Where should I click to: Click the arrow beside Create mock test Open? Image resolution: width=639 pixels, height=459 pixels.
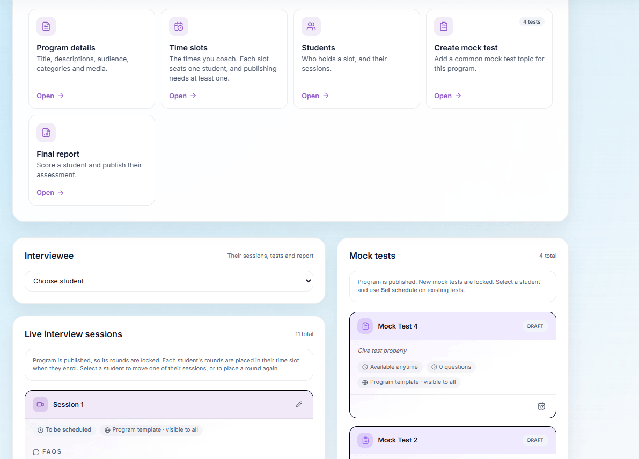tap(458, 96)
